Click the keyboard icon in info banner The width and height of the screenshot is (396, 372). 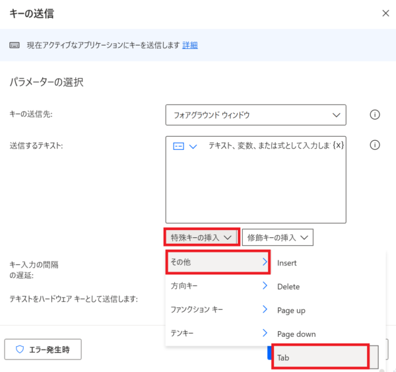click(15, 46)
